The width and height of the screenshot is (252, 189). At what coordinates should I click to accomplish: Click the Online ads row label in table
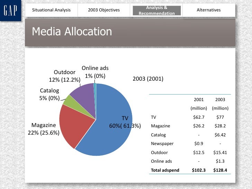(x=161, y=161)
